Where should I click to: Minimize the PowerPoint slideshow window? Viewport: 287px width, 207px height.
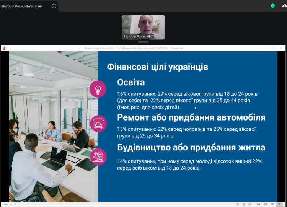coord(264,48)
